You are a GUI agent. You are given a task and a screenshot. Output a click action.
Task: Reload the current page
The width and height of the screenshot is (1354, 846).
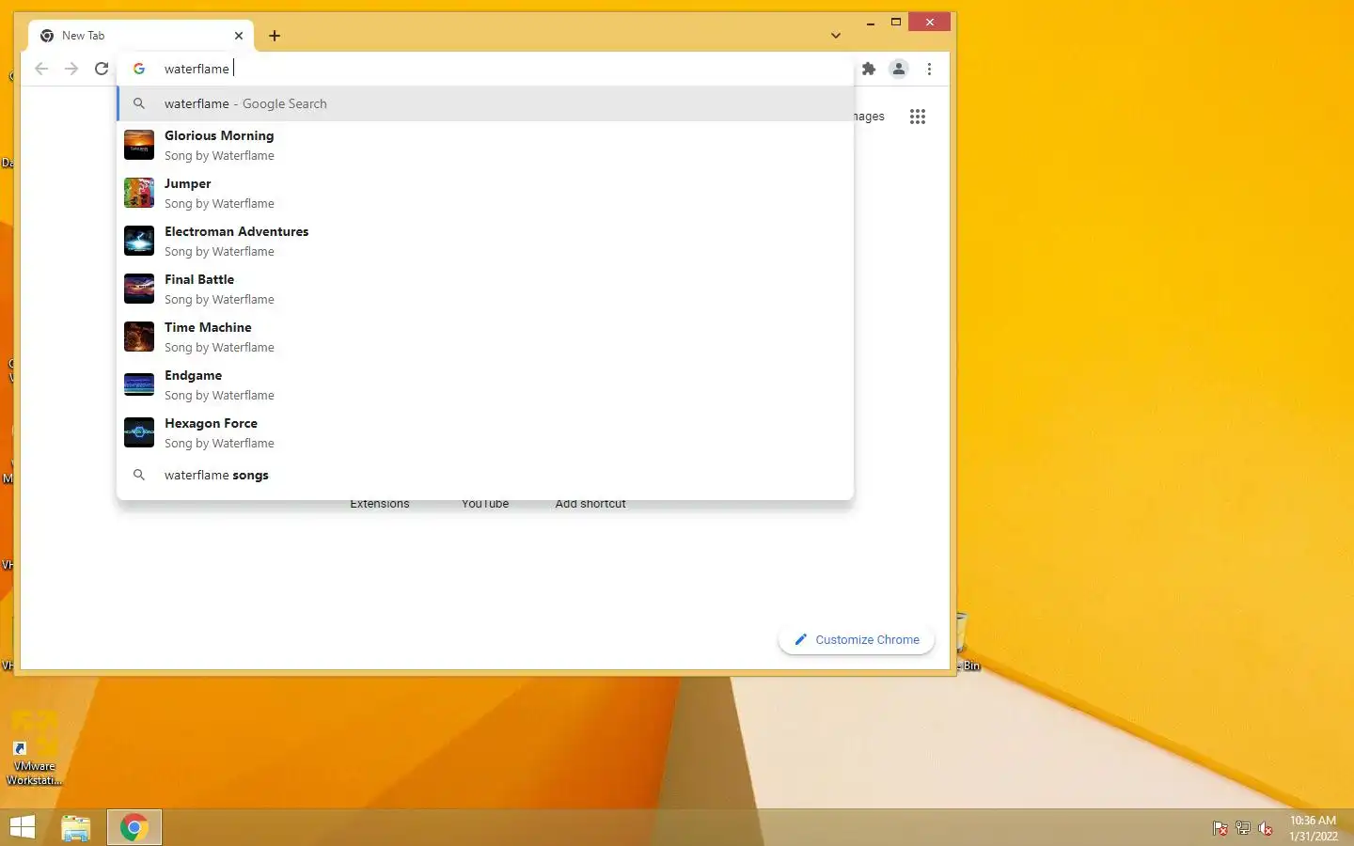102,69
